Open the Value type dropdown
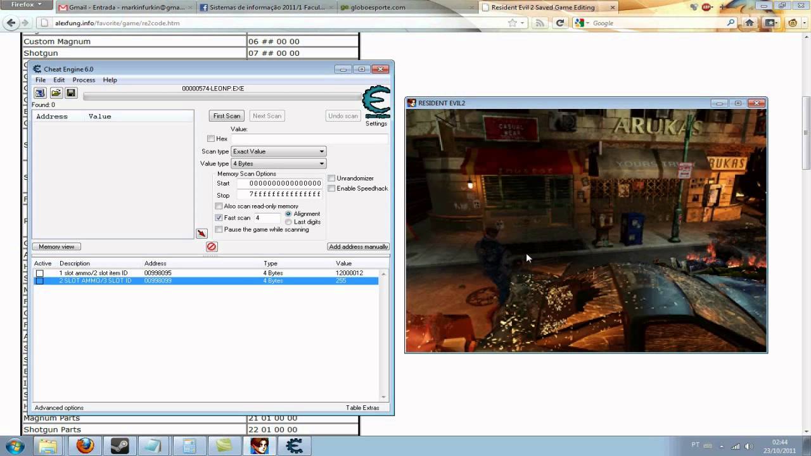Screen dimensions: 811x456 278,163
